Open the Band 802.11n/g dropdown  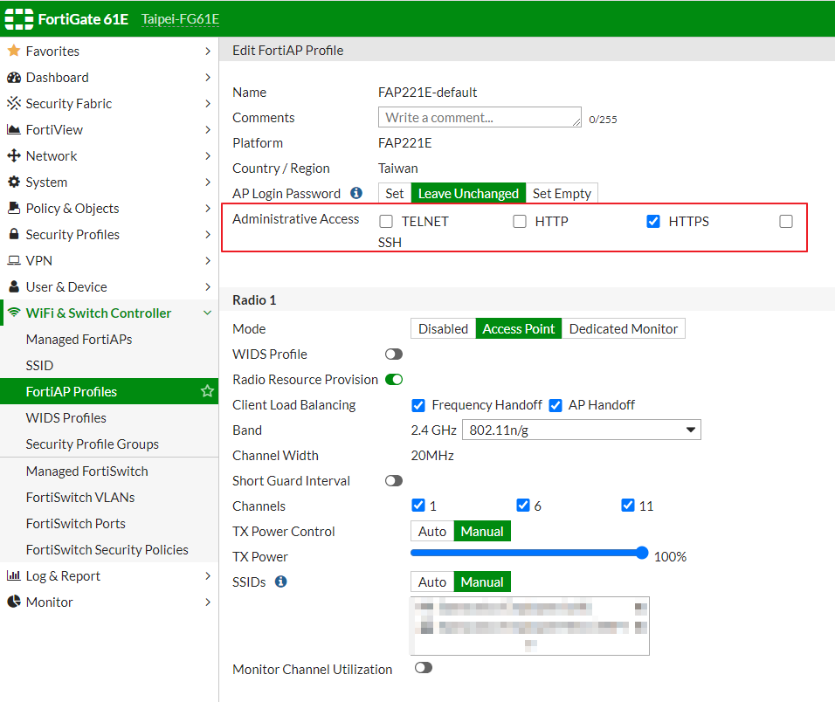tap(582, 430)
